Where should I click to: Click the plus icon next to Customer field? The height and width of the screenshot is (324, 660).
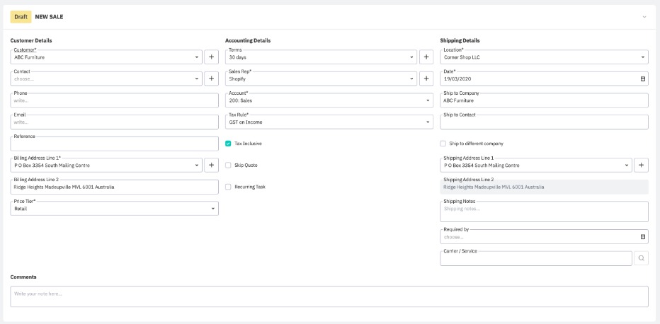pyautogui.click(x=211, y=57)
